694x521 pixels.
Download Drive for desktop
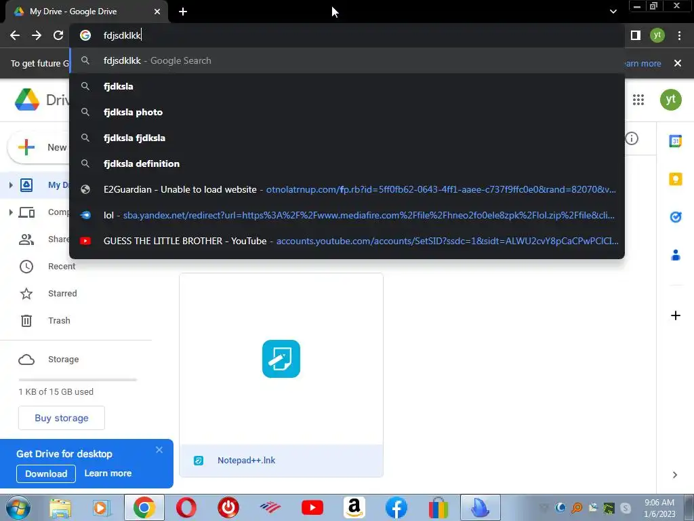click(46, 474)
